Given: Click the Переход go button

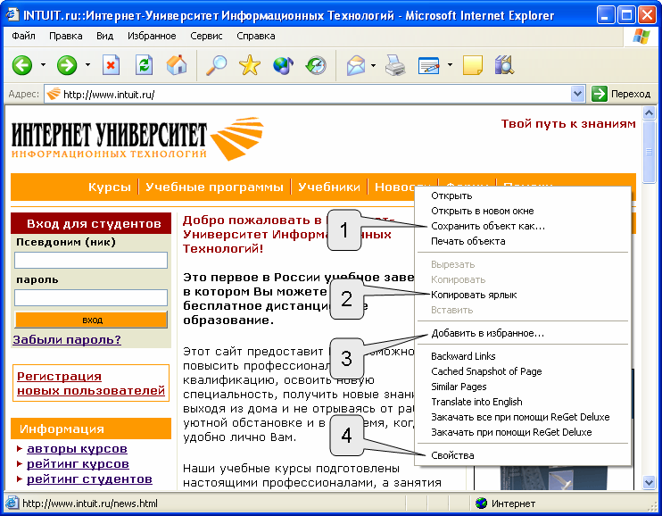Looking at the screenshot, I should [x=622, y=94].
